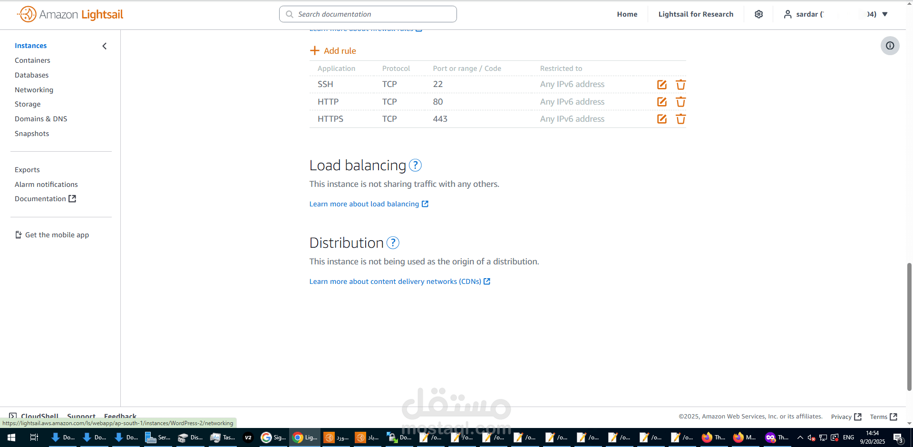Open the Documentation external link
The height and width of the screenshot is (447, 913).
45,199
